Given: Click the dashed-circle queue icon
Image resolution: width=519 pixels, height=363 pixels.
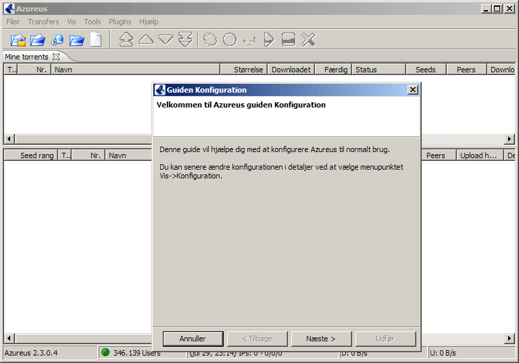Looking at the screenshot, I should (x=210, y=40).
